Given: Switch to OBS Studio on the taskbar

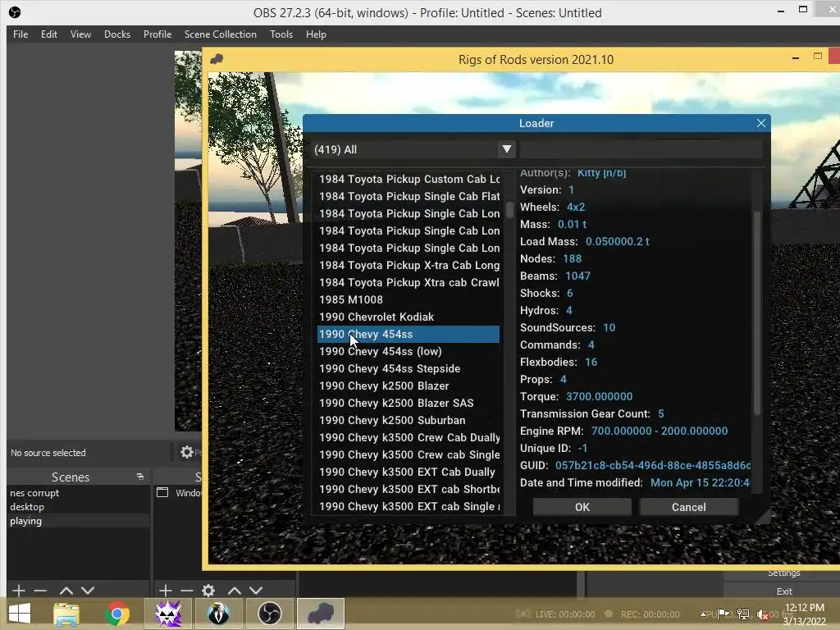Looking at the screenshot, I should [269, 614].
